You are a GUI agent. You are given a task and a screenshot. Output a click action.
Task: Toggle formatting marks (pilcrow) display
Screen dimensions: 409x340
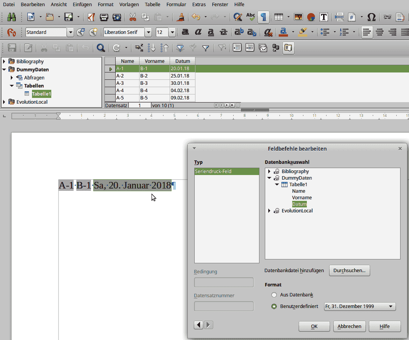[263, 17]
